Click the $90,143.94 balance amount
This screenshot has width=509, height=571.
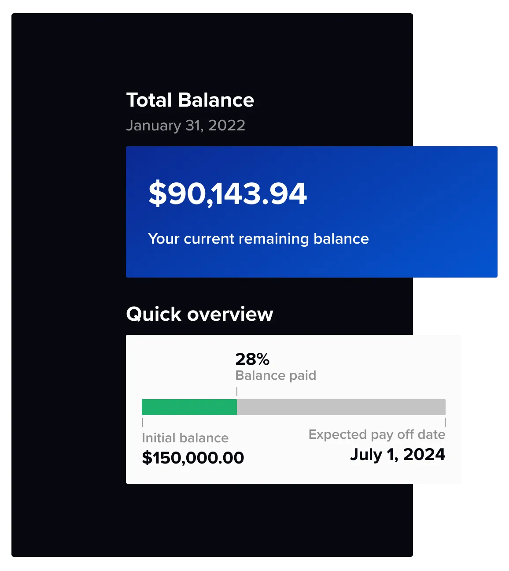pos(228,194)
